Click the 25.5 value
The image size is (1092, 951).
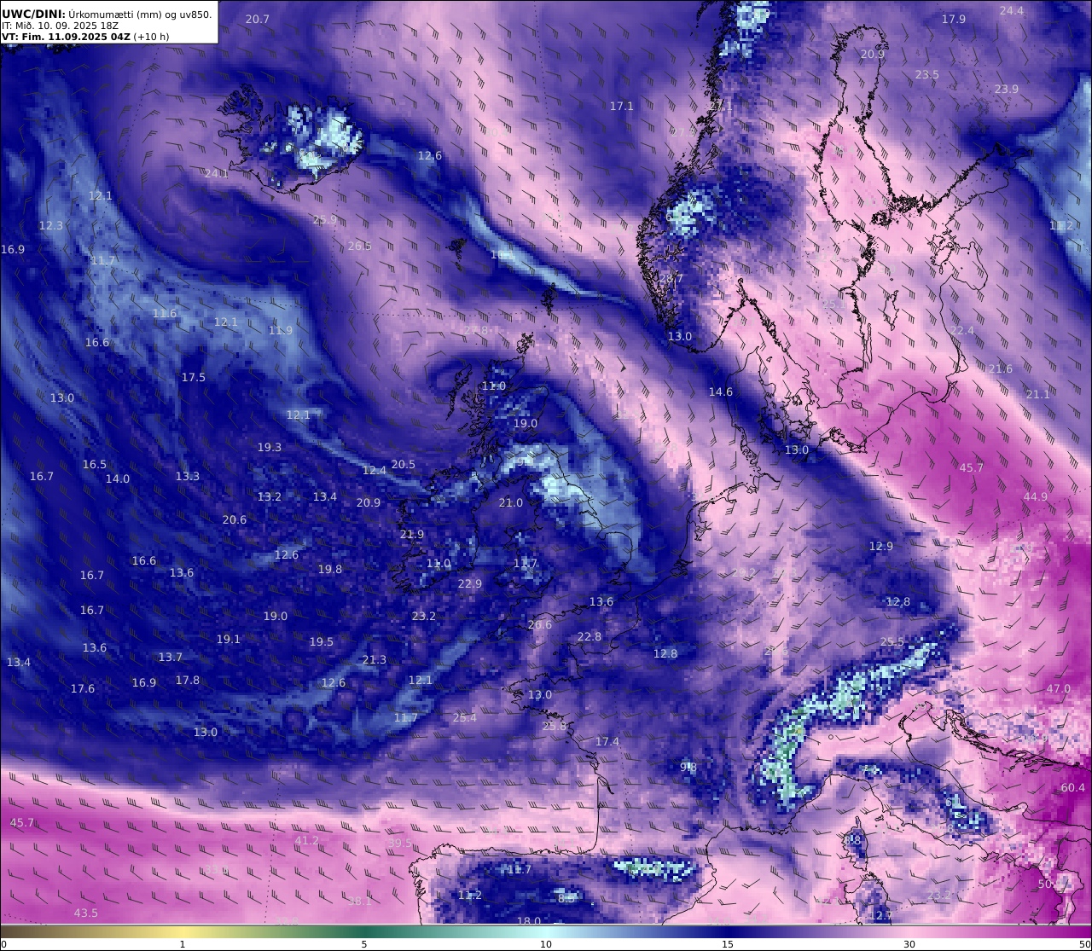pos(892,642)
